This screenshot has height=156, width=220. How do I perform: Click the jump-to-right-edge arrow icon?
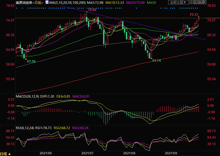pyautogui.click(x=204, y=2)
